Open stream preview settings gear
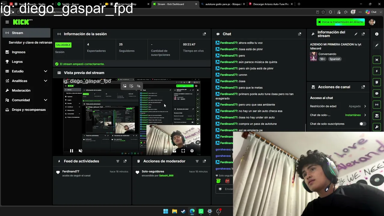 coord(192,151)
